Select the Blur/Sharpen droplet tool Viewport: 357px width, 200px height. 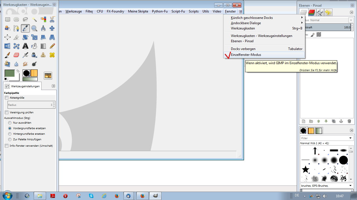tap(16, 64)
